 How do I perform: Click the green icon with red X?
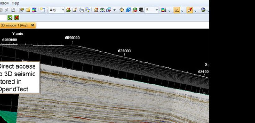tap(16, 17)
